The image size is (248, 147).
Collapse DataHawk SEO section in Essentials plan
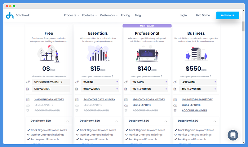tap(117, 121)
